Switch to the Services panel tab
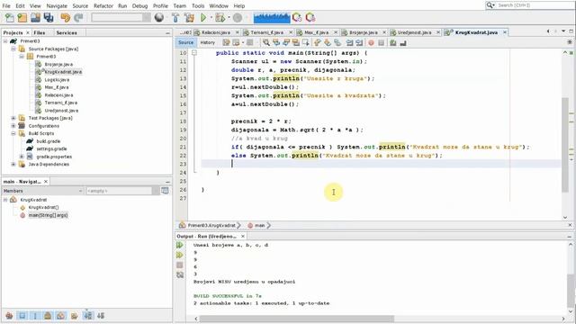Viewport: 576px width, 324px height. (x=67, y=32)
